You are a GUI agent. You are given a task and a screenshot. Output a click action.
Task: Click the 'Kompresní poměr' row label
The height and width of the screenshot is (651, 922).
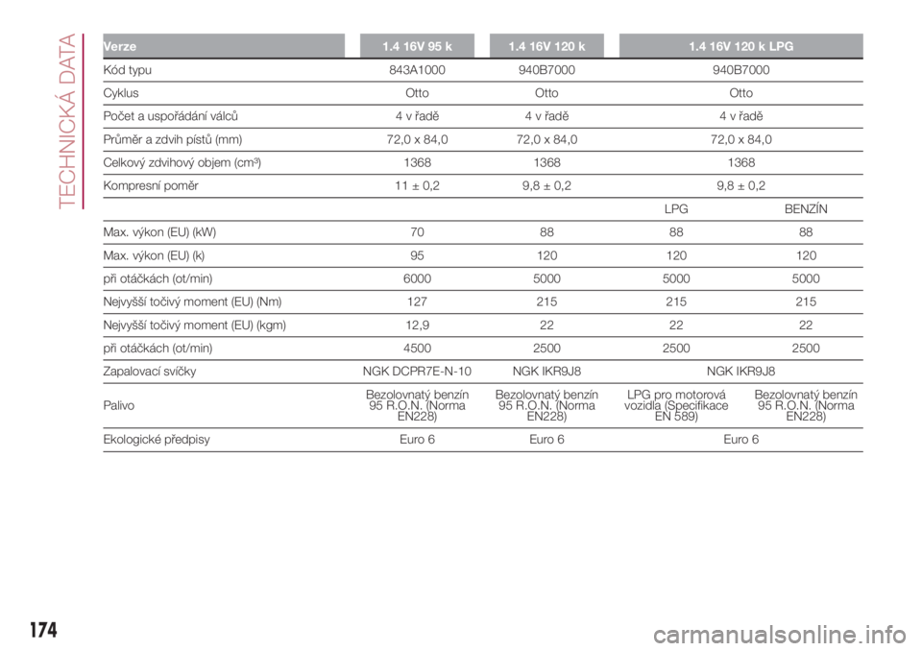click(x=151, y=186)
